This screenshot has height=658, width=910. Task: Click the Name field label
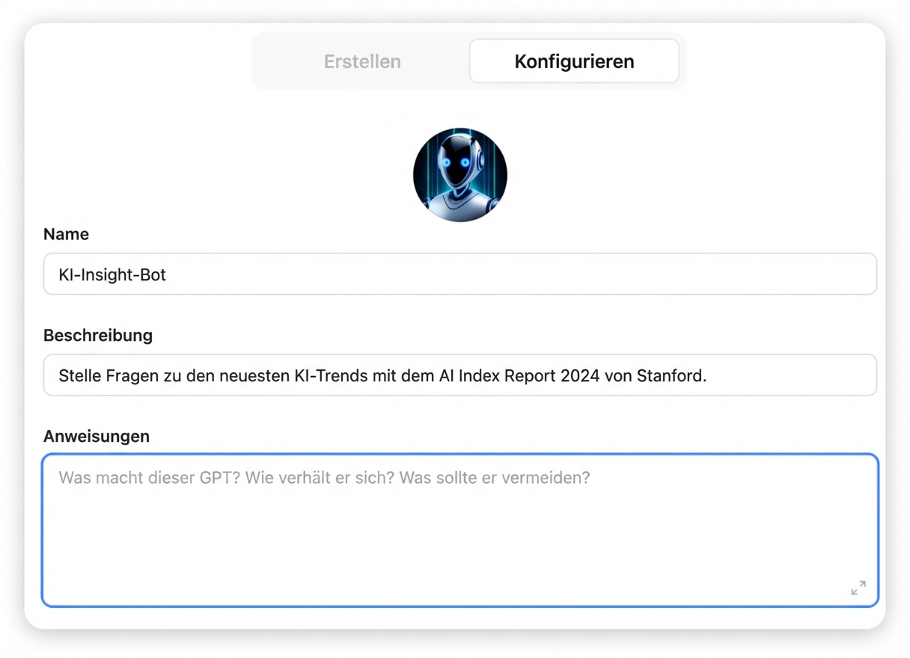click(x=66, y=234)
